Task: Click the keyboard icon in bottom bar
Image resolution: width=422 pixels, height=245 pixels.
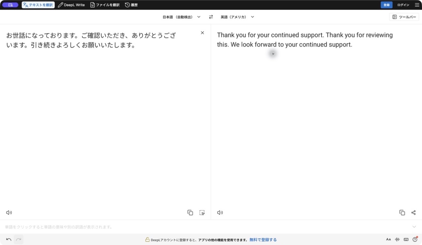Action: pos(406,239)
